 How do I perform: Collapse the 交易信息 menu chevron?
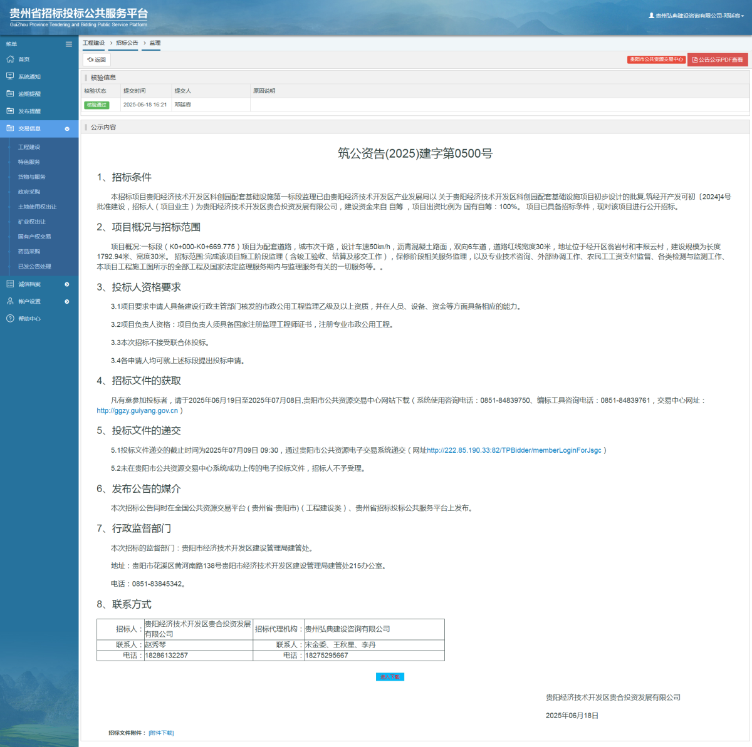pyautogui.click(x=67, y=128)
